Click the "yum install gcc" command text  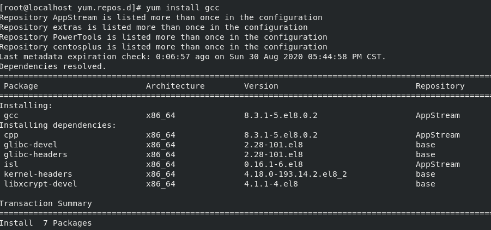coord(183,8)
